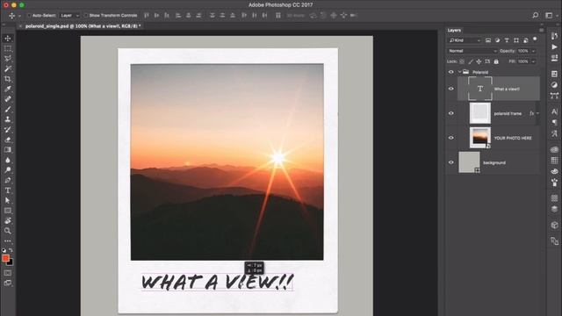Select the Zoom tool in the toolbox
562x316 pixels.
click(x=8, y=231)
